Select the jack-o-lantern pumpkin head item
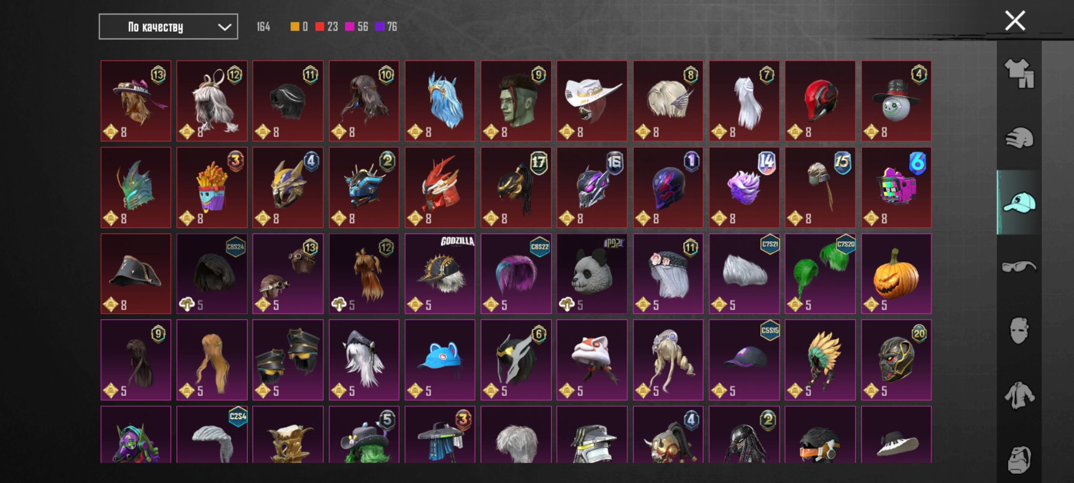The height and width of the screenshot is (483, 1074). pos(896,274)
